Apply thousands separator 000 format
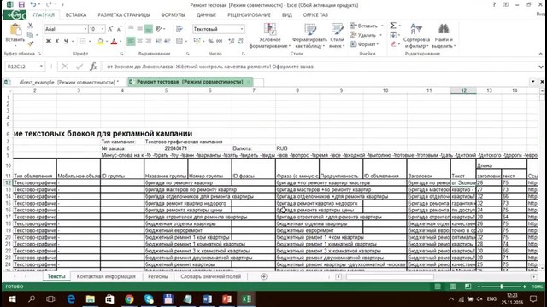 pyautogui.click(x=220, y=42)
